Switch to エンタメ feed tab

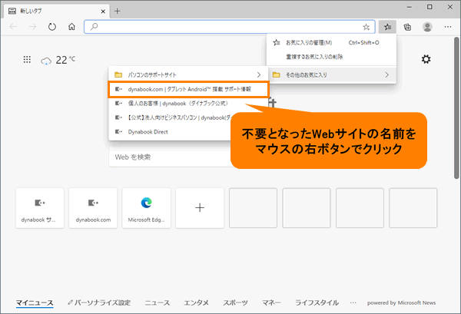click(x=196, y=302)
